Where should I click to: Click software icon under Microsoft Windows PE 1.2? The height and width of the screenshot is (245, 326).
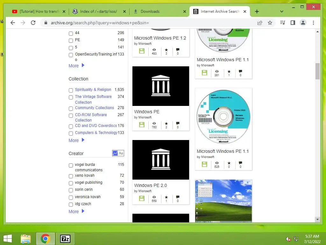pyautogui.click(x=142, y=51)
